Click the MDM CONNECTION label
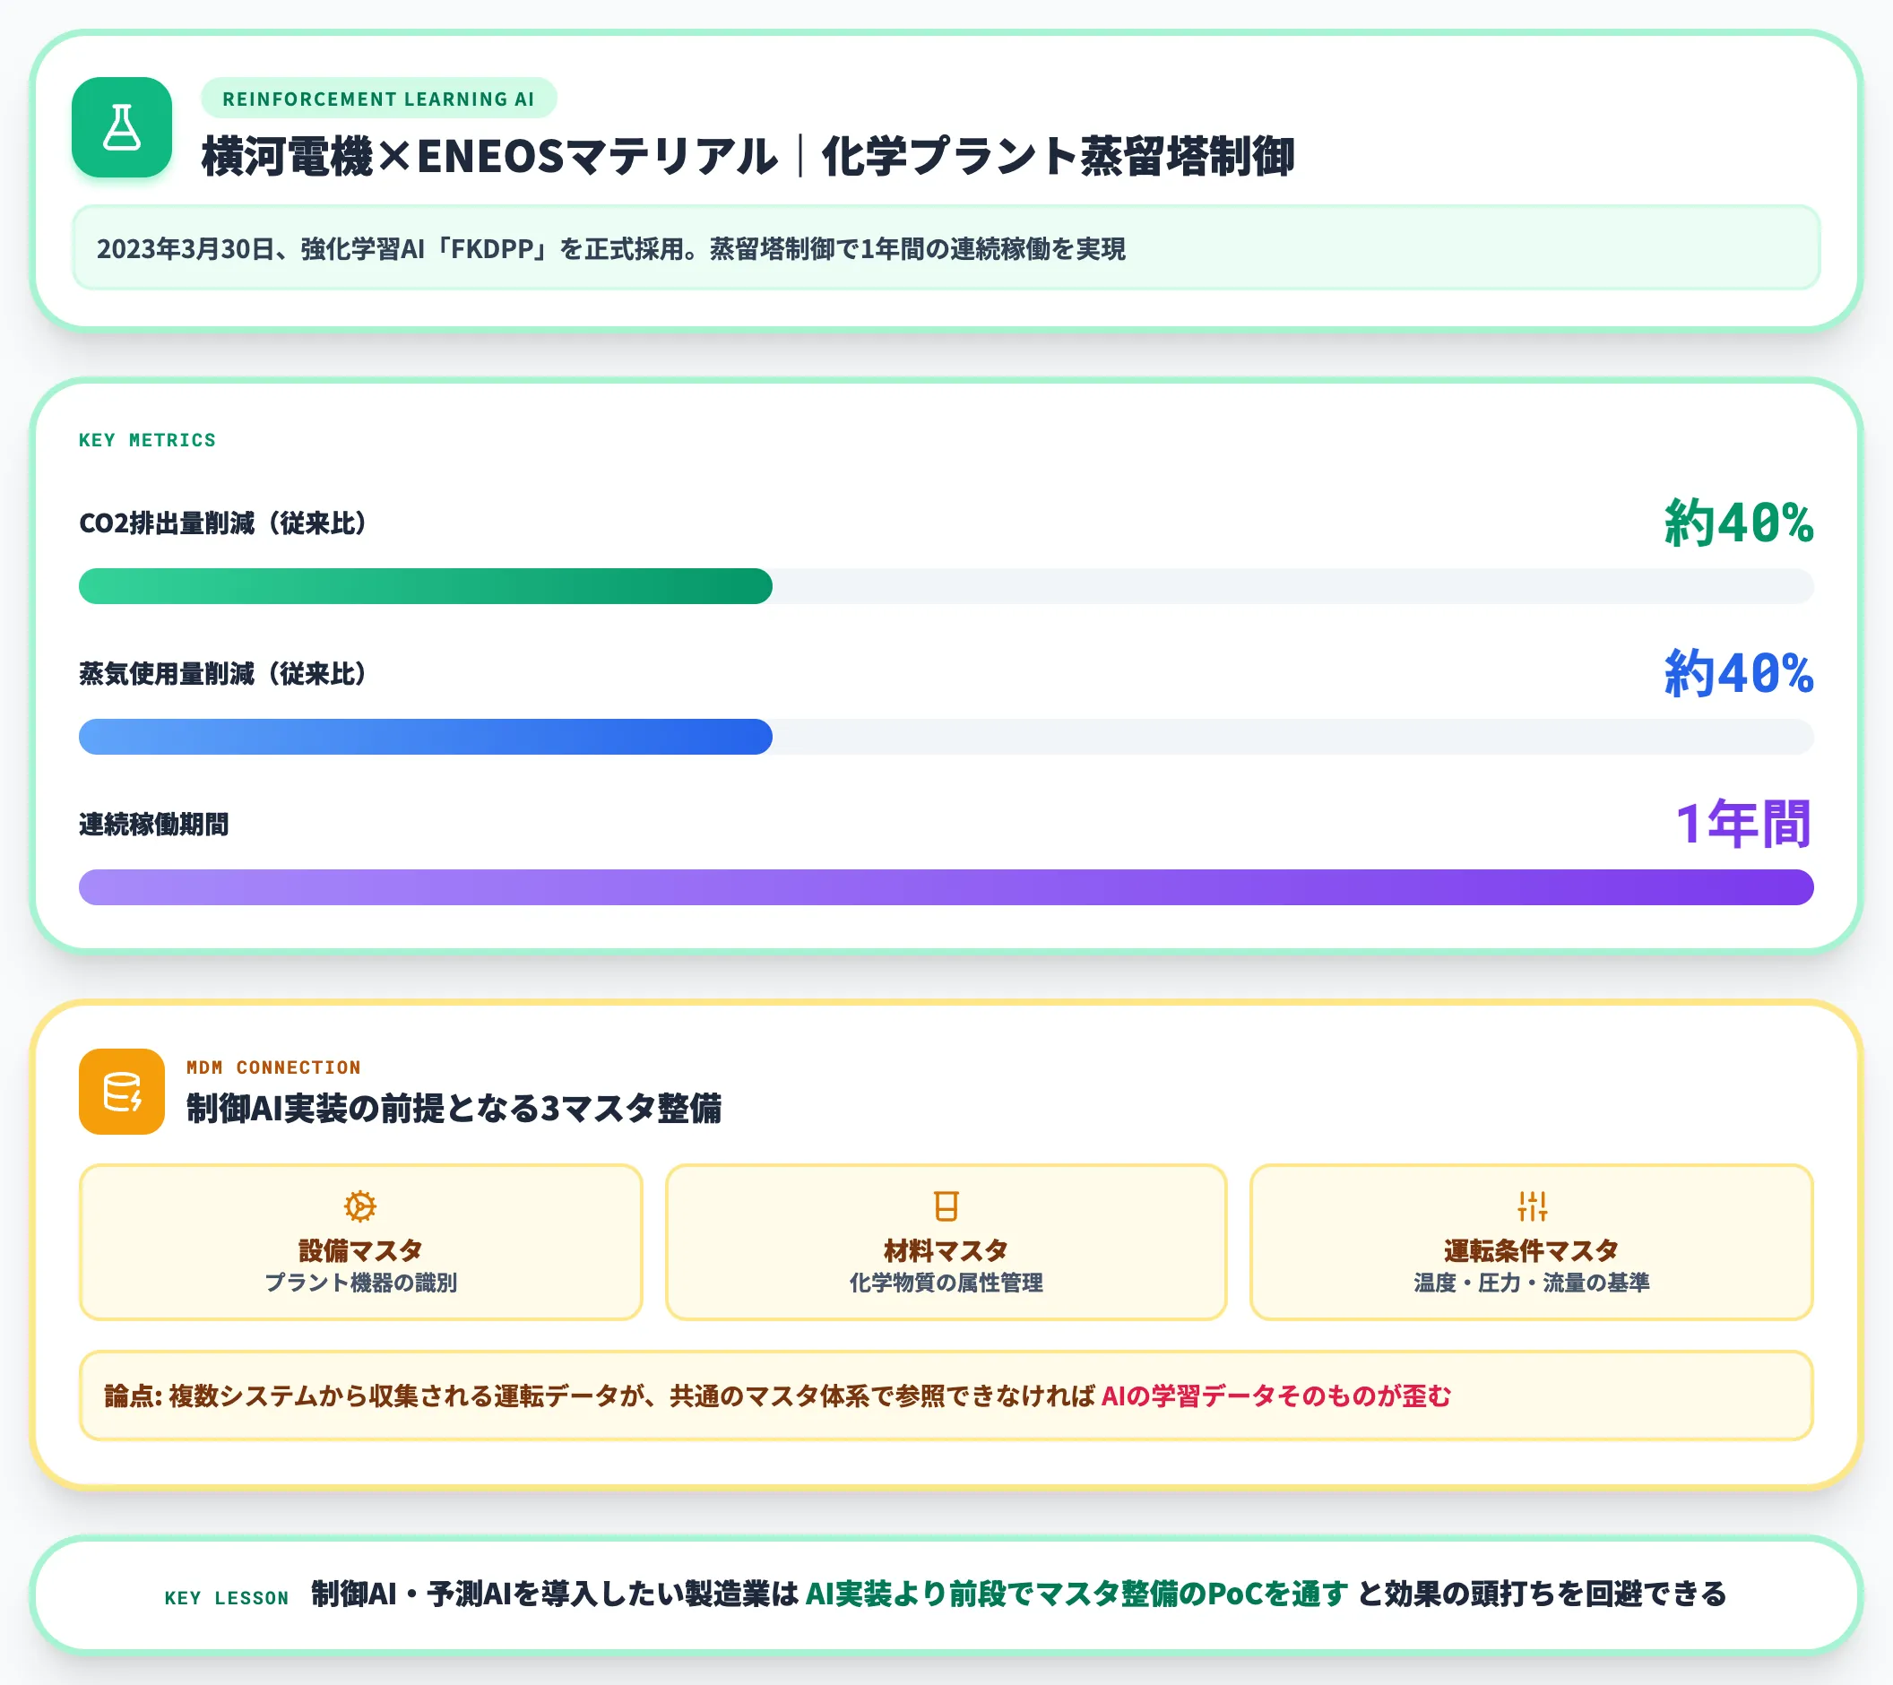Image resolution: width=1893 pixels, height=1685 pixels. point(273,1067)
